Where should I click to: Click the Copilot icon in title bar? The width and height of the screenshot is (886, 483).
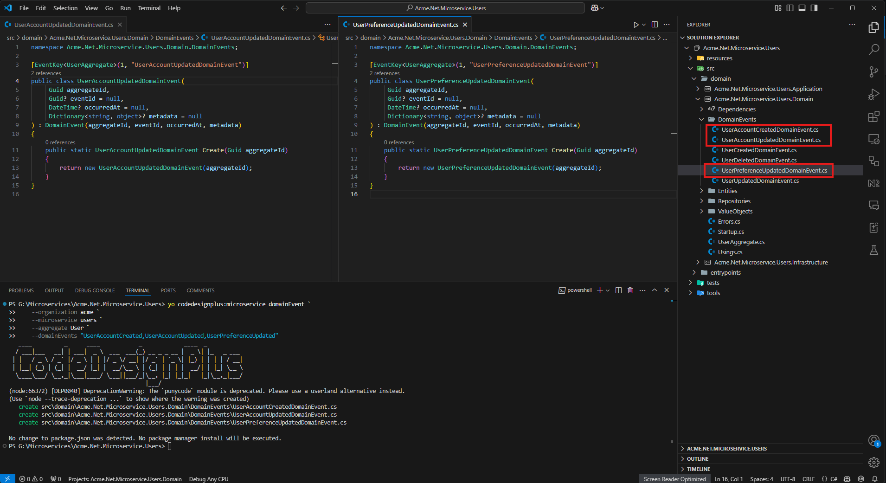coord(595,8)
